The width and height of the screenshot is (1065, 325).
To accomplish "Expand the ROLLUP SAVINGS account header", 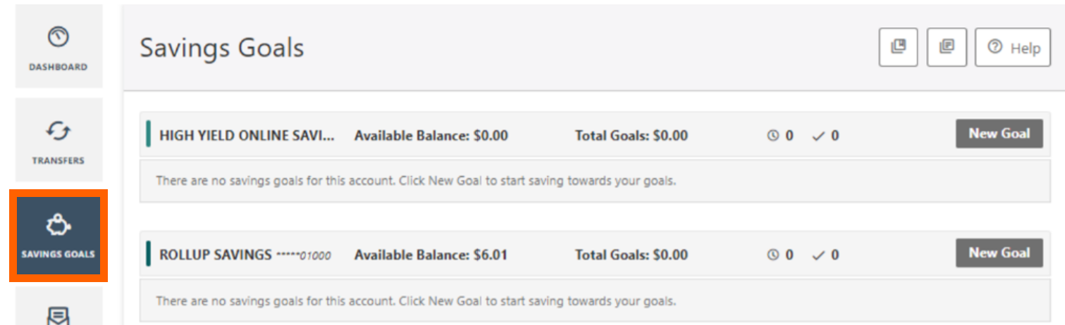I will (x=245, y=255).
